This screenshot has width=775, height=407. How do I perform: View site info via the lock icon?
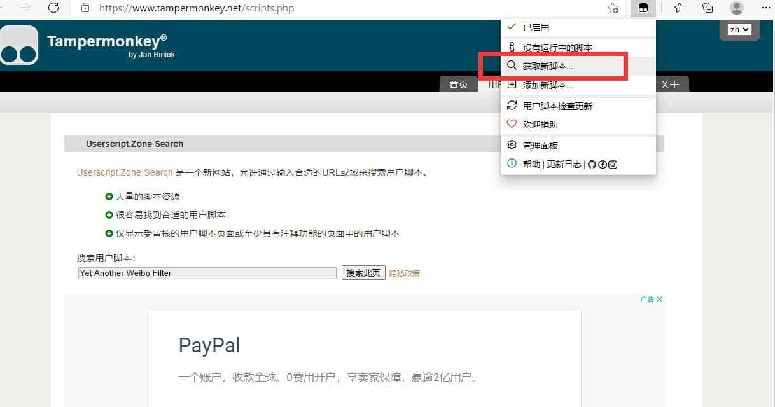[x=85, y=8]
